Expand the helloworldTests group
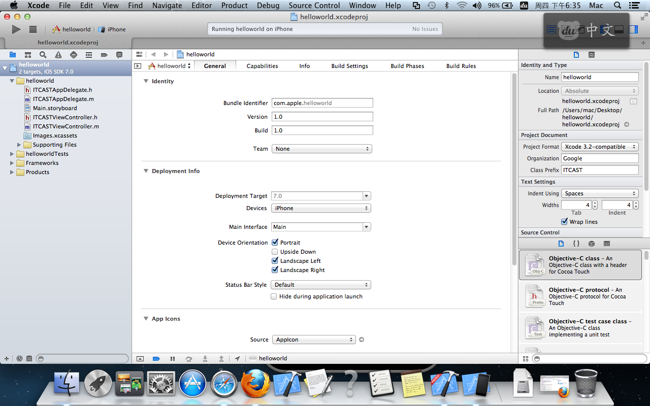 [12, 154]
